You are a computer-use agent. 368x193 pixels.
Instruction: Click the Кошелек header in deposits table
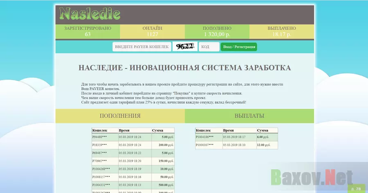[x=105, y=130]
